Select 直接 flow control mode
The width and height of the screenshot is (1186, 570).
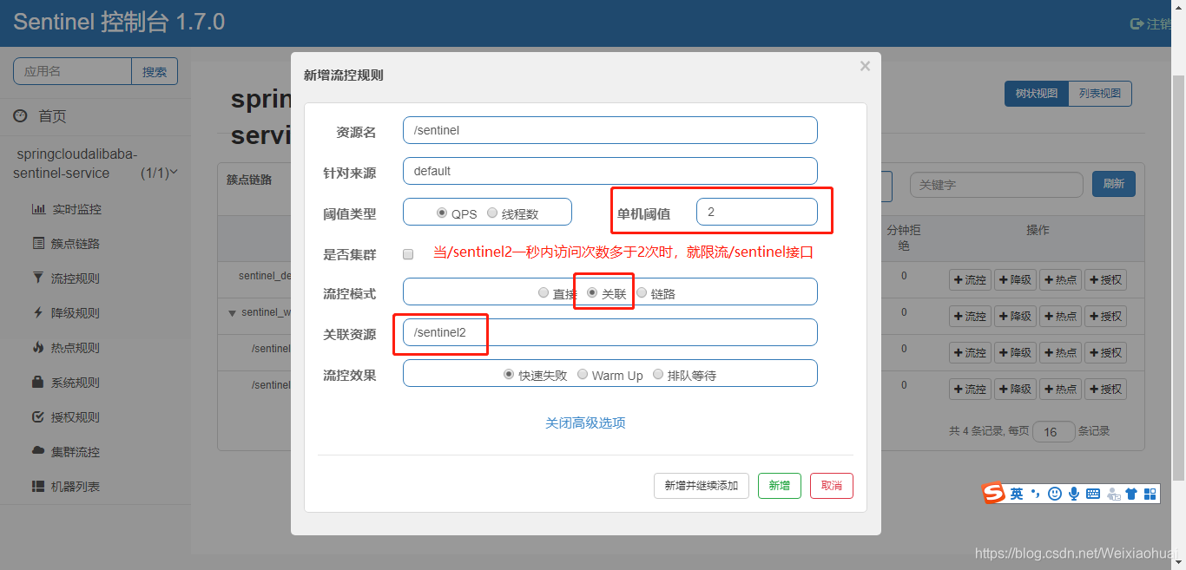click(x=544, y=293)
